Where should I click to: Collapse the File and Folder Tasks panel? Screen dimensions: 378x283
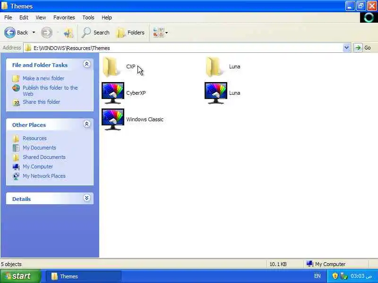coord(87,64)
